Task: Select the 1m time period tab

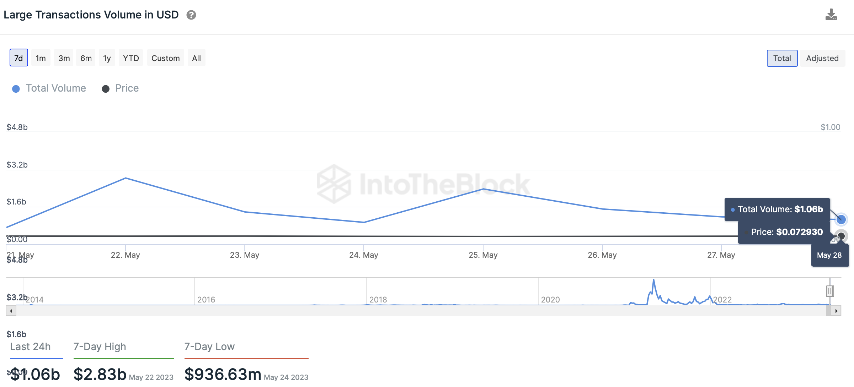Action: coord(40,58)
